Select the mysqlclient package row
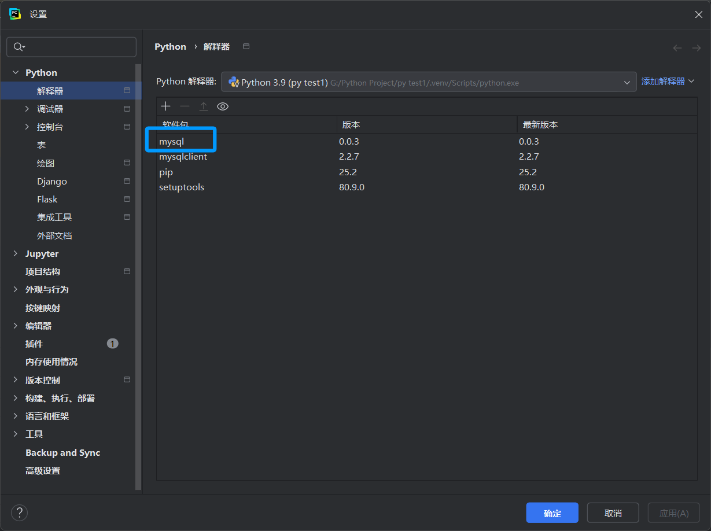711x531 pixels. pos(426,157)
